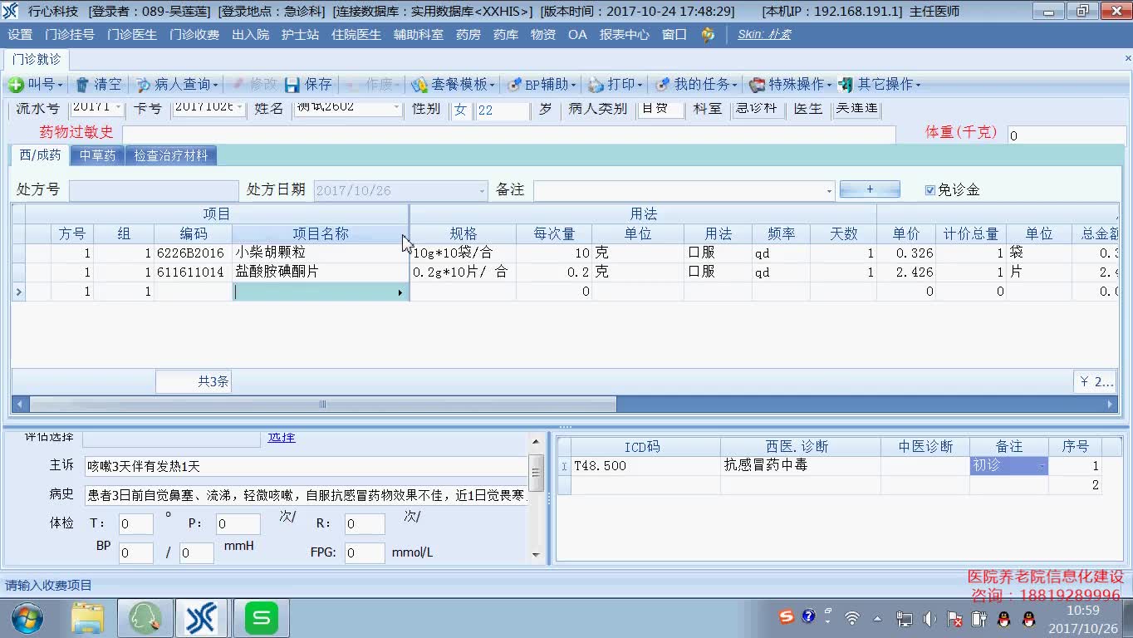Open the 设置 menu

pyautogui.click(x=20, y=35)
